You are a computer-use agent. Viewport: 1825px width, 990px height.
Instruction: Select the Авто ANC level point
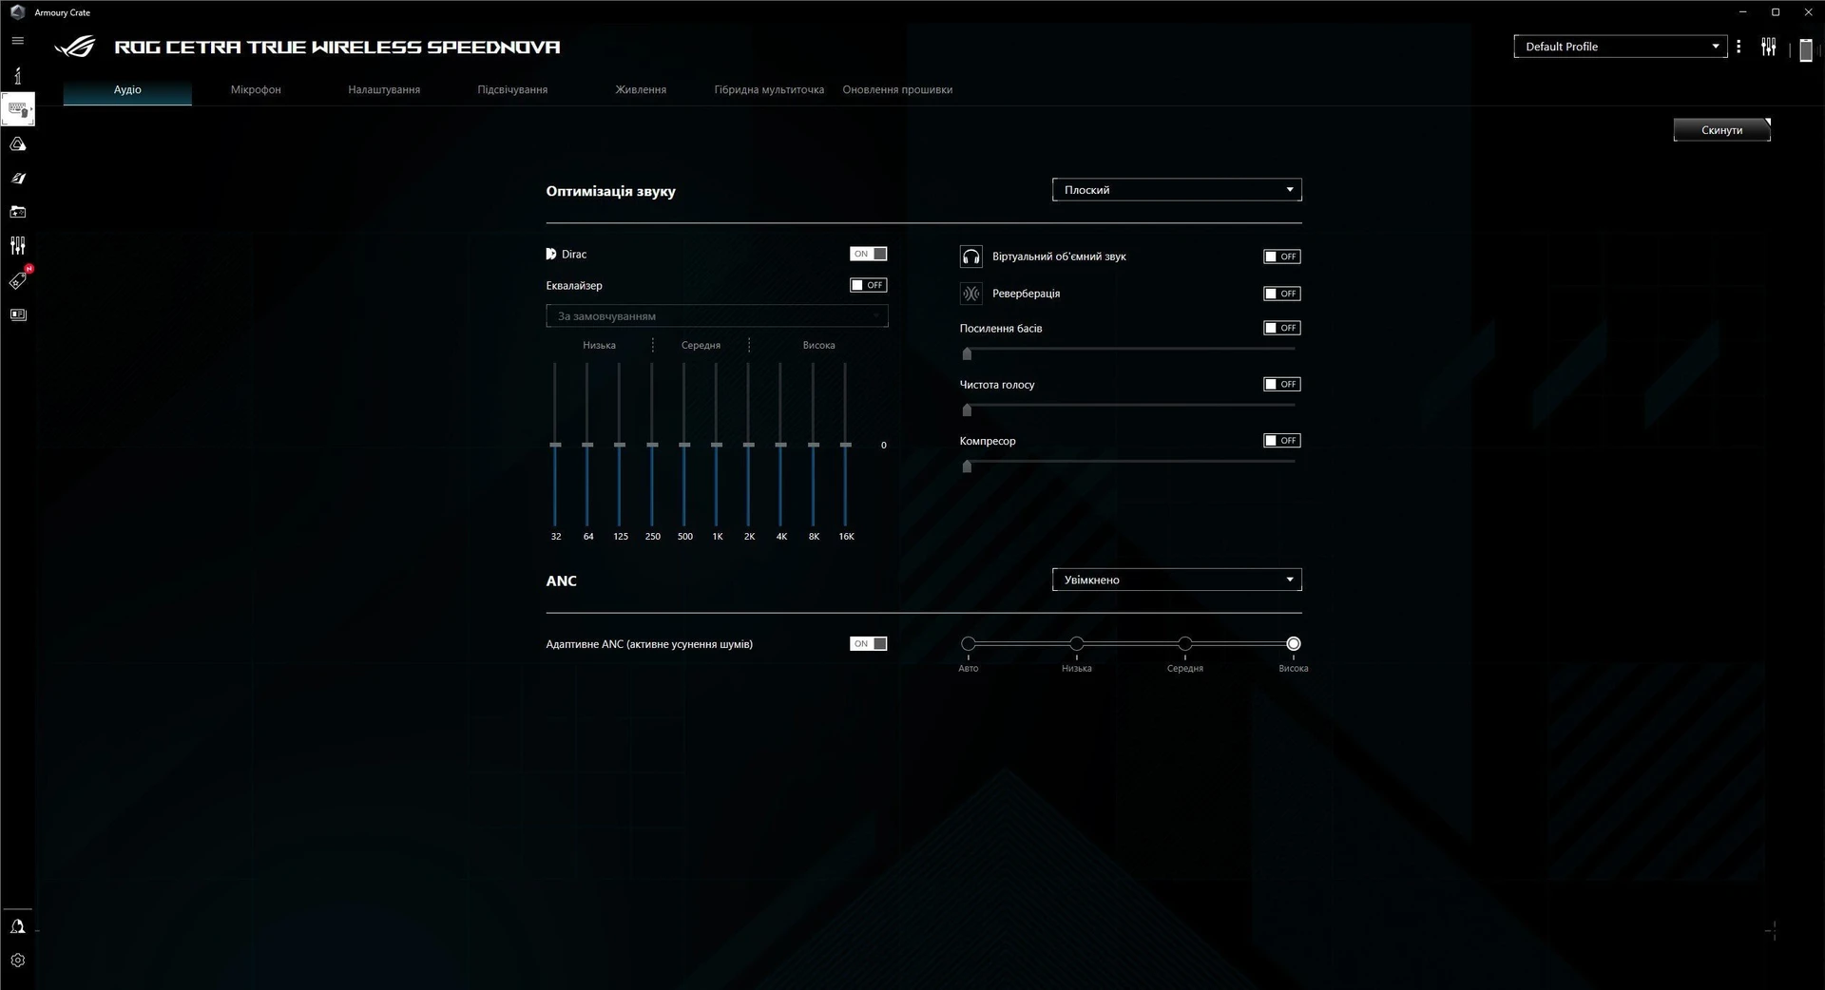coord(968,644)
